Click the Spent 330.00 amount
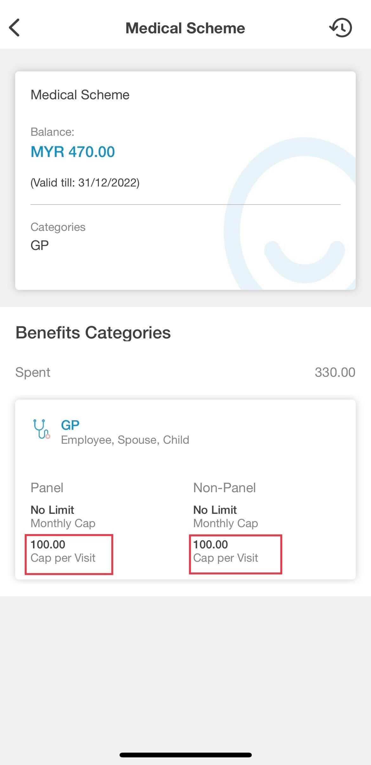Viewport: 371px width, 765px height. click(336, 372)
